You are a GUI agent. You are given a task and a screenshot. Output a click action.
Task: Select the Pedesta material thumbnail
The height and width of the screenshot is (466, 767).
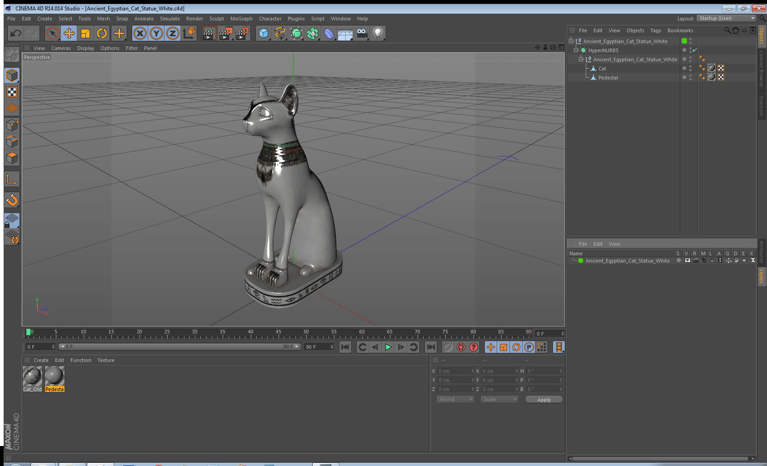point(55,379)
